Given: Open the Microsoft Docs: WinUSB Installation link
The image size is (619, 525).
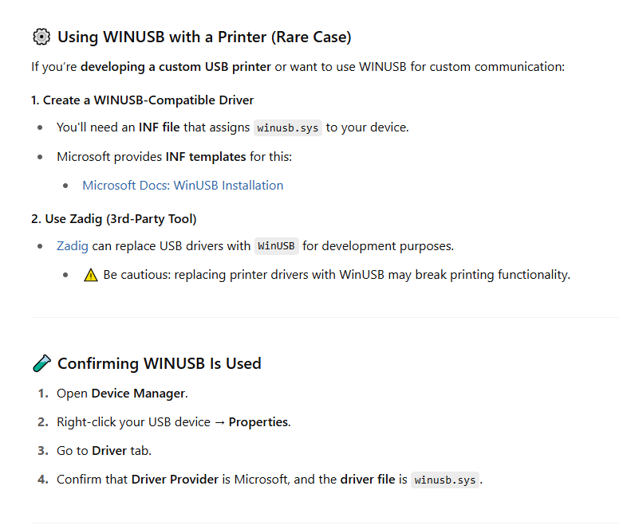Looking at the screenshot, I should point(183,186).
